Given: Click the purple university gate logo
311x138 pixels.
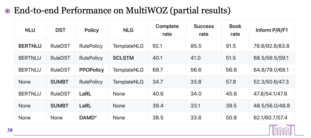Looking at the screenshot, I should tap(282, 130).
